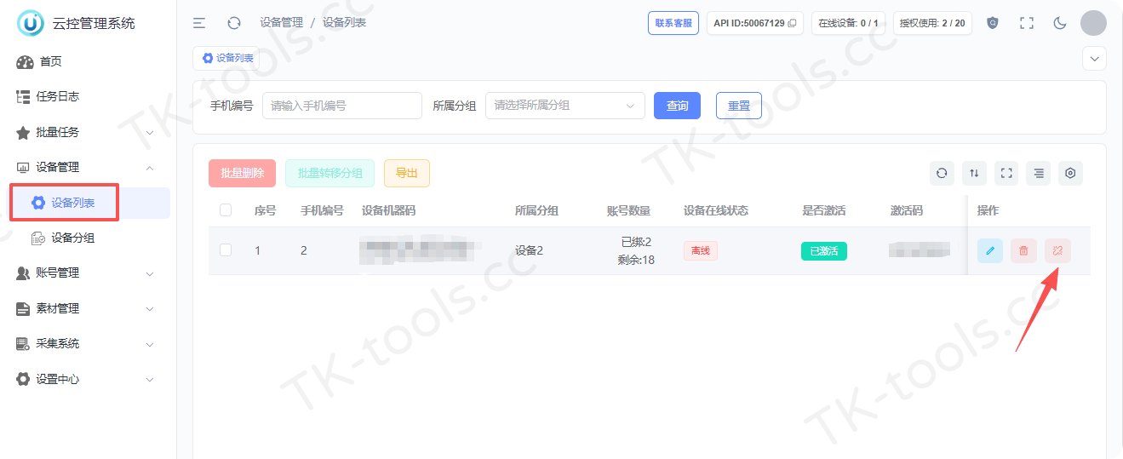Viewport: 1123px width, 459px height.
Task: Select 设备分组 in the sidebar
Action: click(x=73, y=238)
